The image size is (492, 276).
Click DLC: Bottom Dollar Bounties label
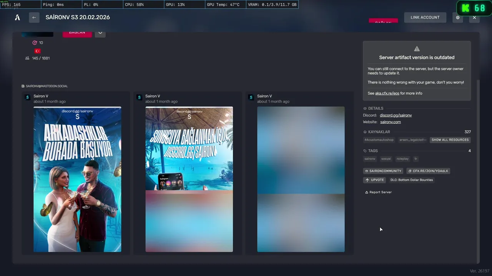411,180
